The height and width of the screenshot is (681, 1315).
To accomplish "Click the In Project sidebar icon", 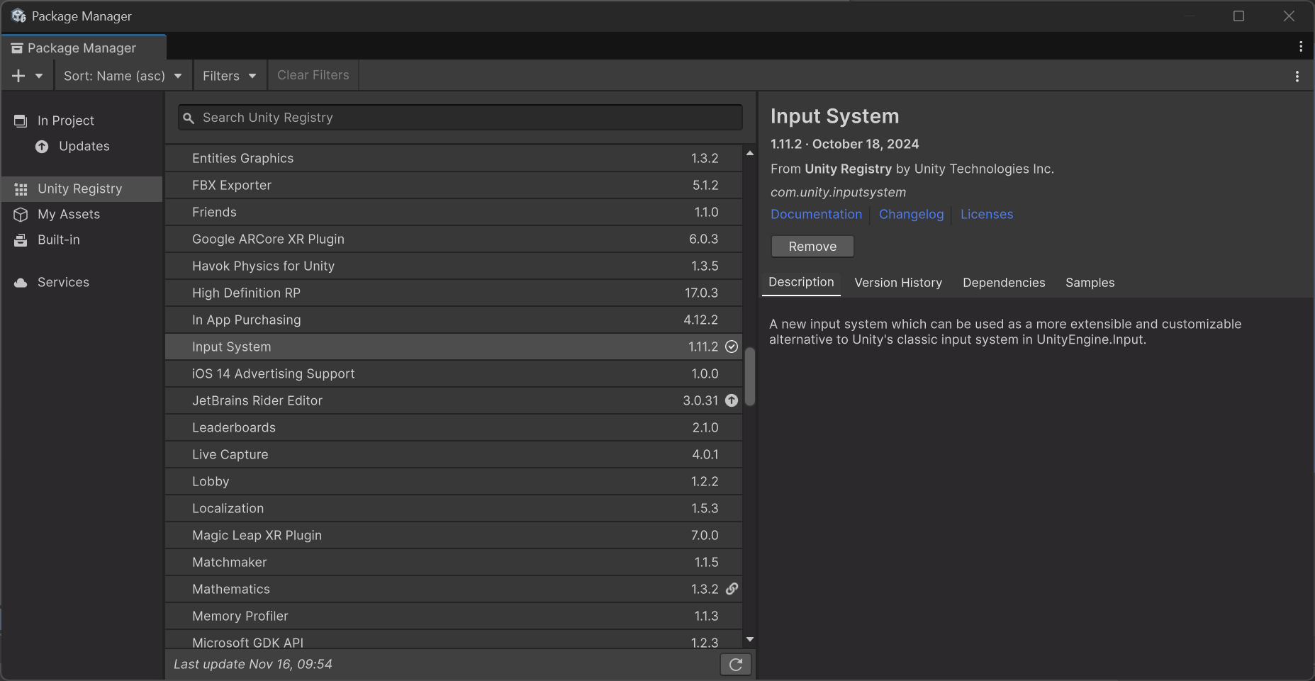I will pyautogui.click(x=20, y=120).
